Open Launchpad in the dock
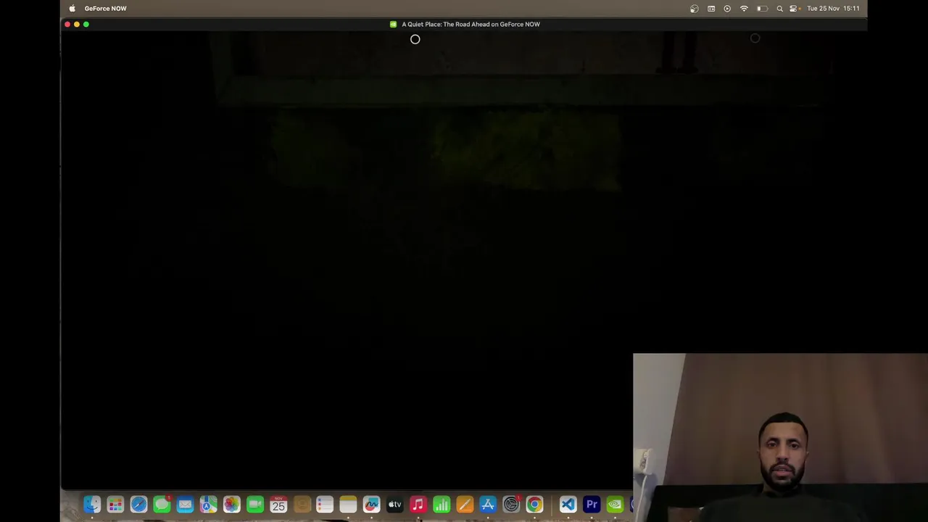The image size is (928, 522). coord(115,505)
